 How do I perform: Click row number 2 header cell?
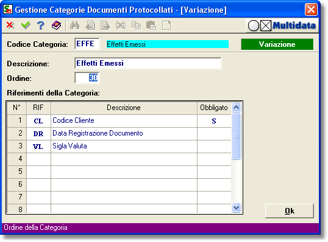pyautogui.click(x=16, y=134)
